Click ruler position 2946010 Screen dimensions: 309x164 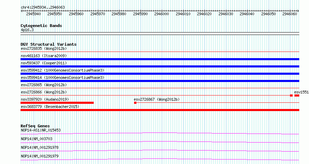click(183, 14)
